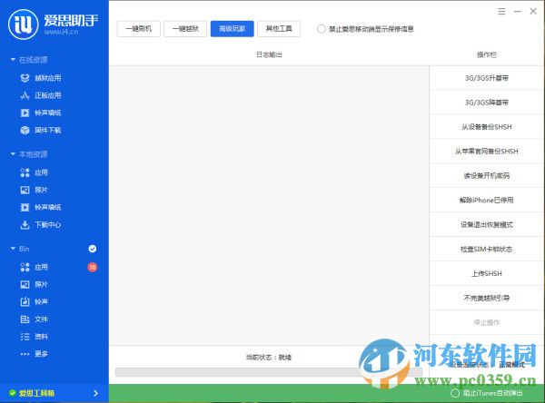Click the red 38 badge on 应用
The image size is (545, 403).
[x=92, y=267]
